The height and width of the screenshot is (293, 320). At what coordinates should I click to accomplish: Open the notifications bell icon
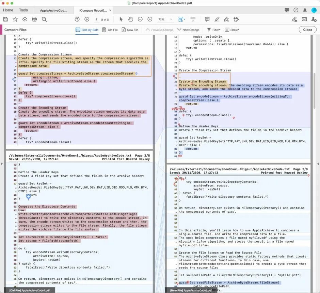305,10
